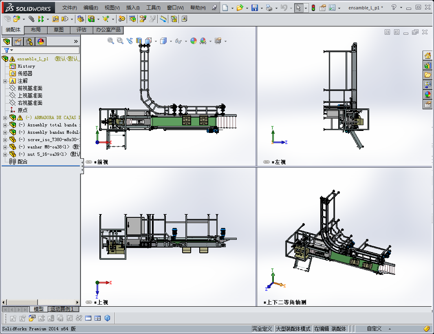
Task: Click the Mate paperclip icon
Action: (x=31, y=19)
